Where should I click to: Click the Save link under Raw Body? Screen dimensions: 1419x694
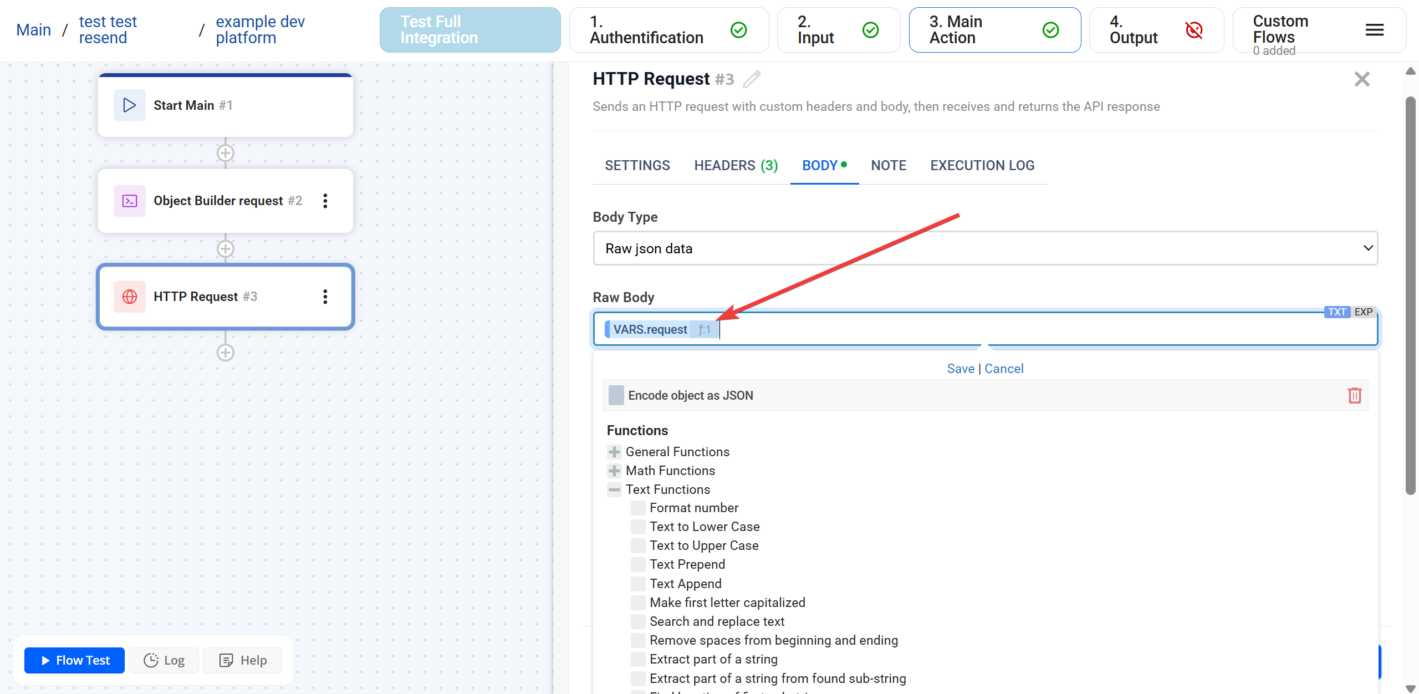coord(960,369)
